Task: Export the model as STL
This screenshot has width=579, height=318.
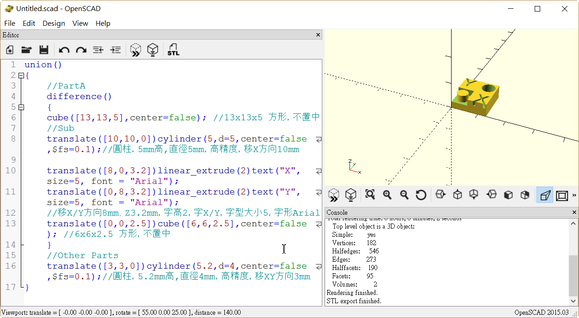Action: 174,50
